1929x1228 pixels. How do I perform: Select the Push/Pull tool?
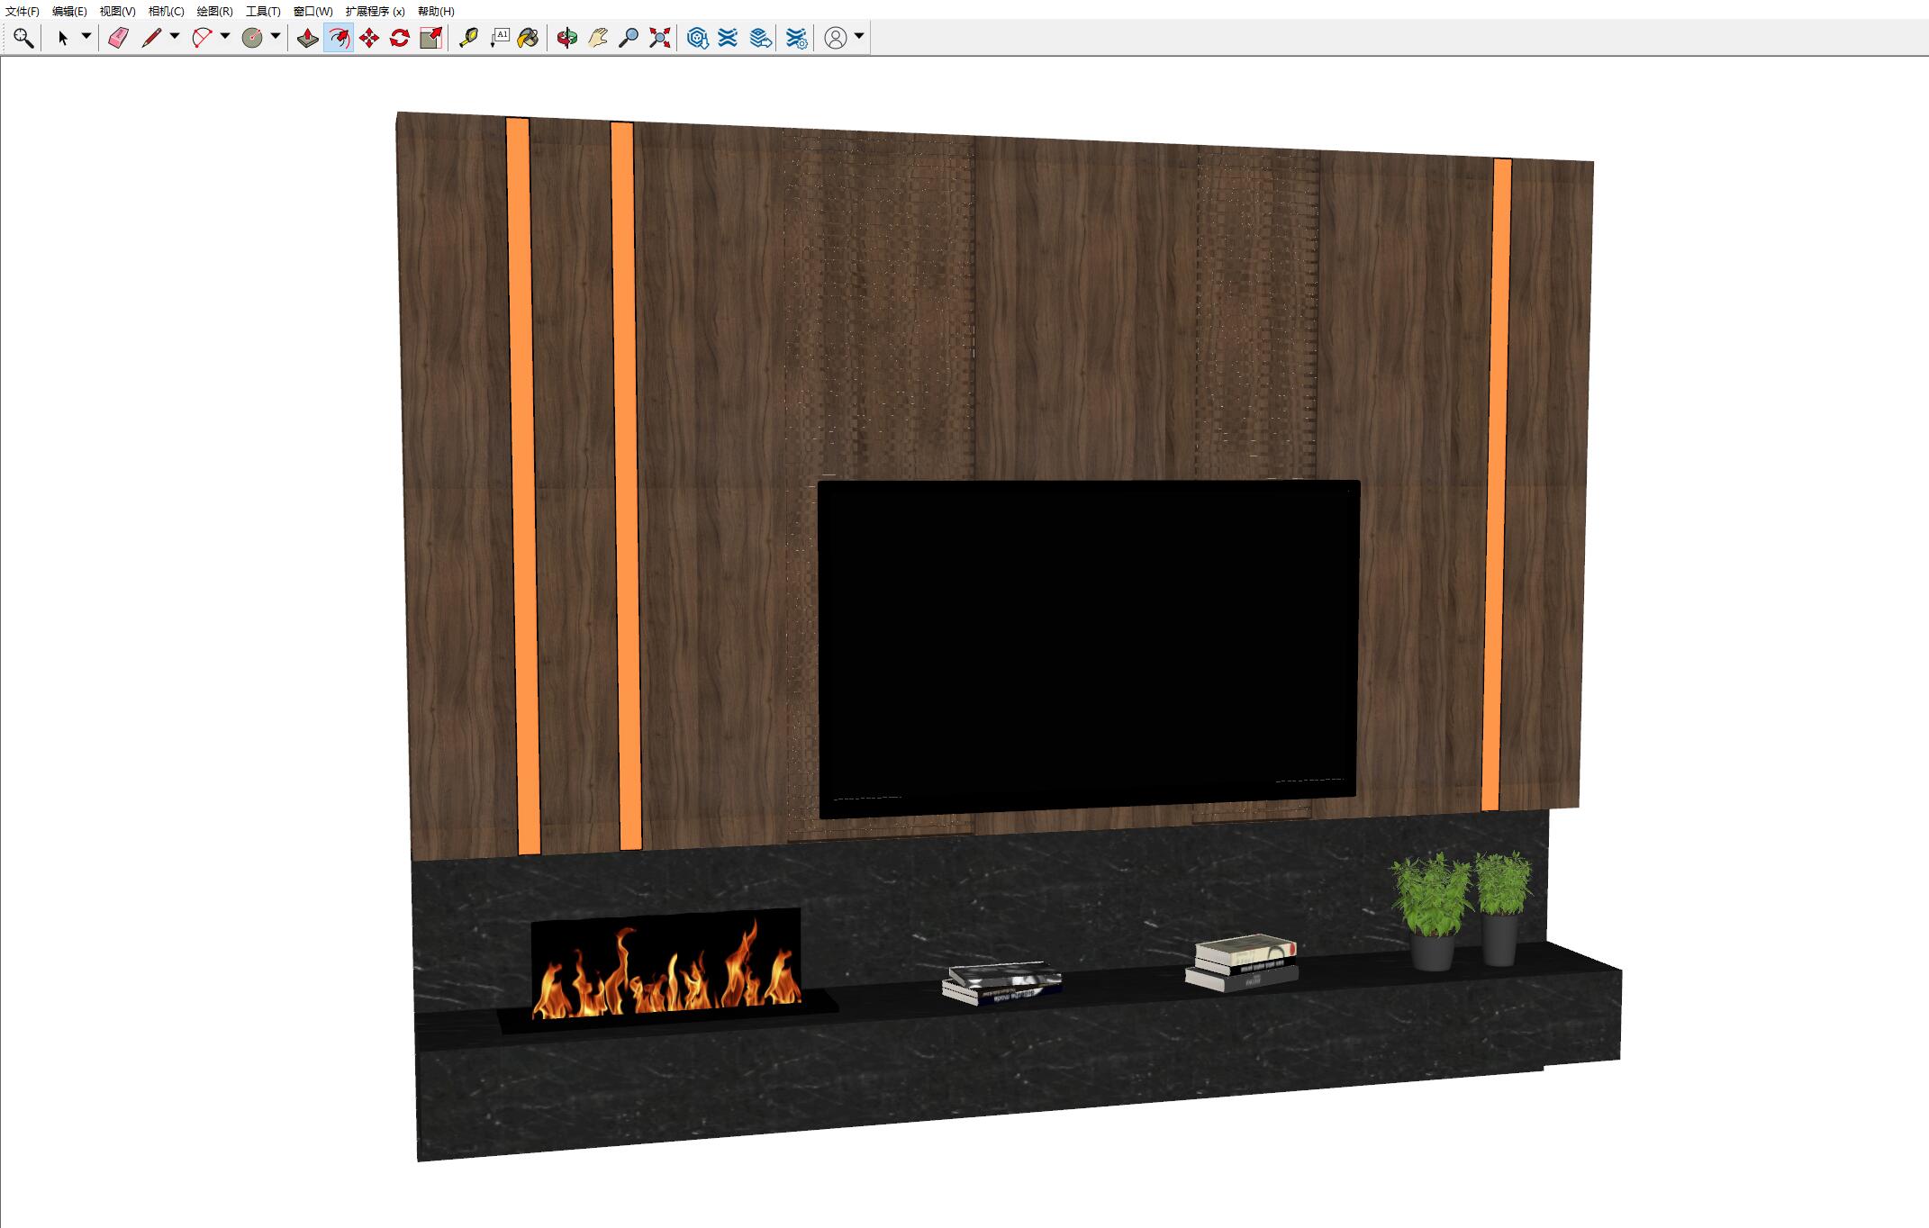click(308, 38)
